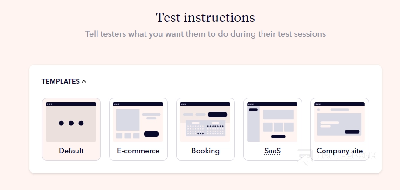The height and width of the screenshot is (190, 400).
Task: Pick the Booking template label
Action: click(x=205, y=151)
